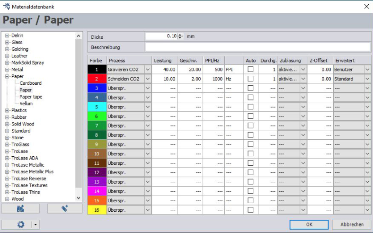
Task: Collapse the Paper material group
Action: (x=7, y=76)
